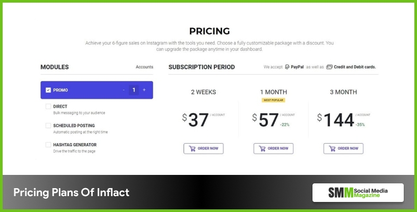
Task: Click the Accounts column label
Action: 144,67
